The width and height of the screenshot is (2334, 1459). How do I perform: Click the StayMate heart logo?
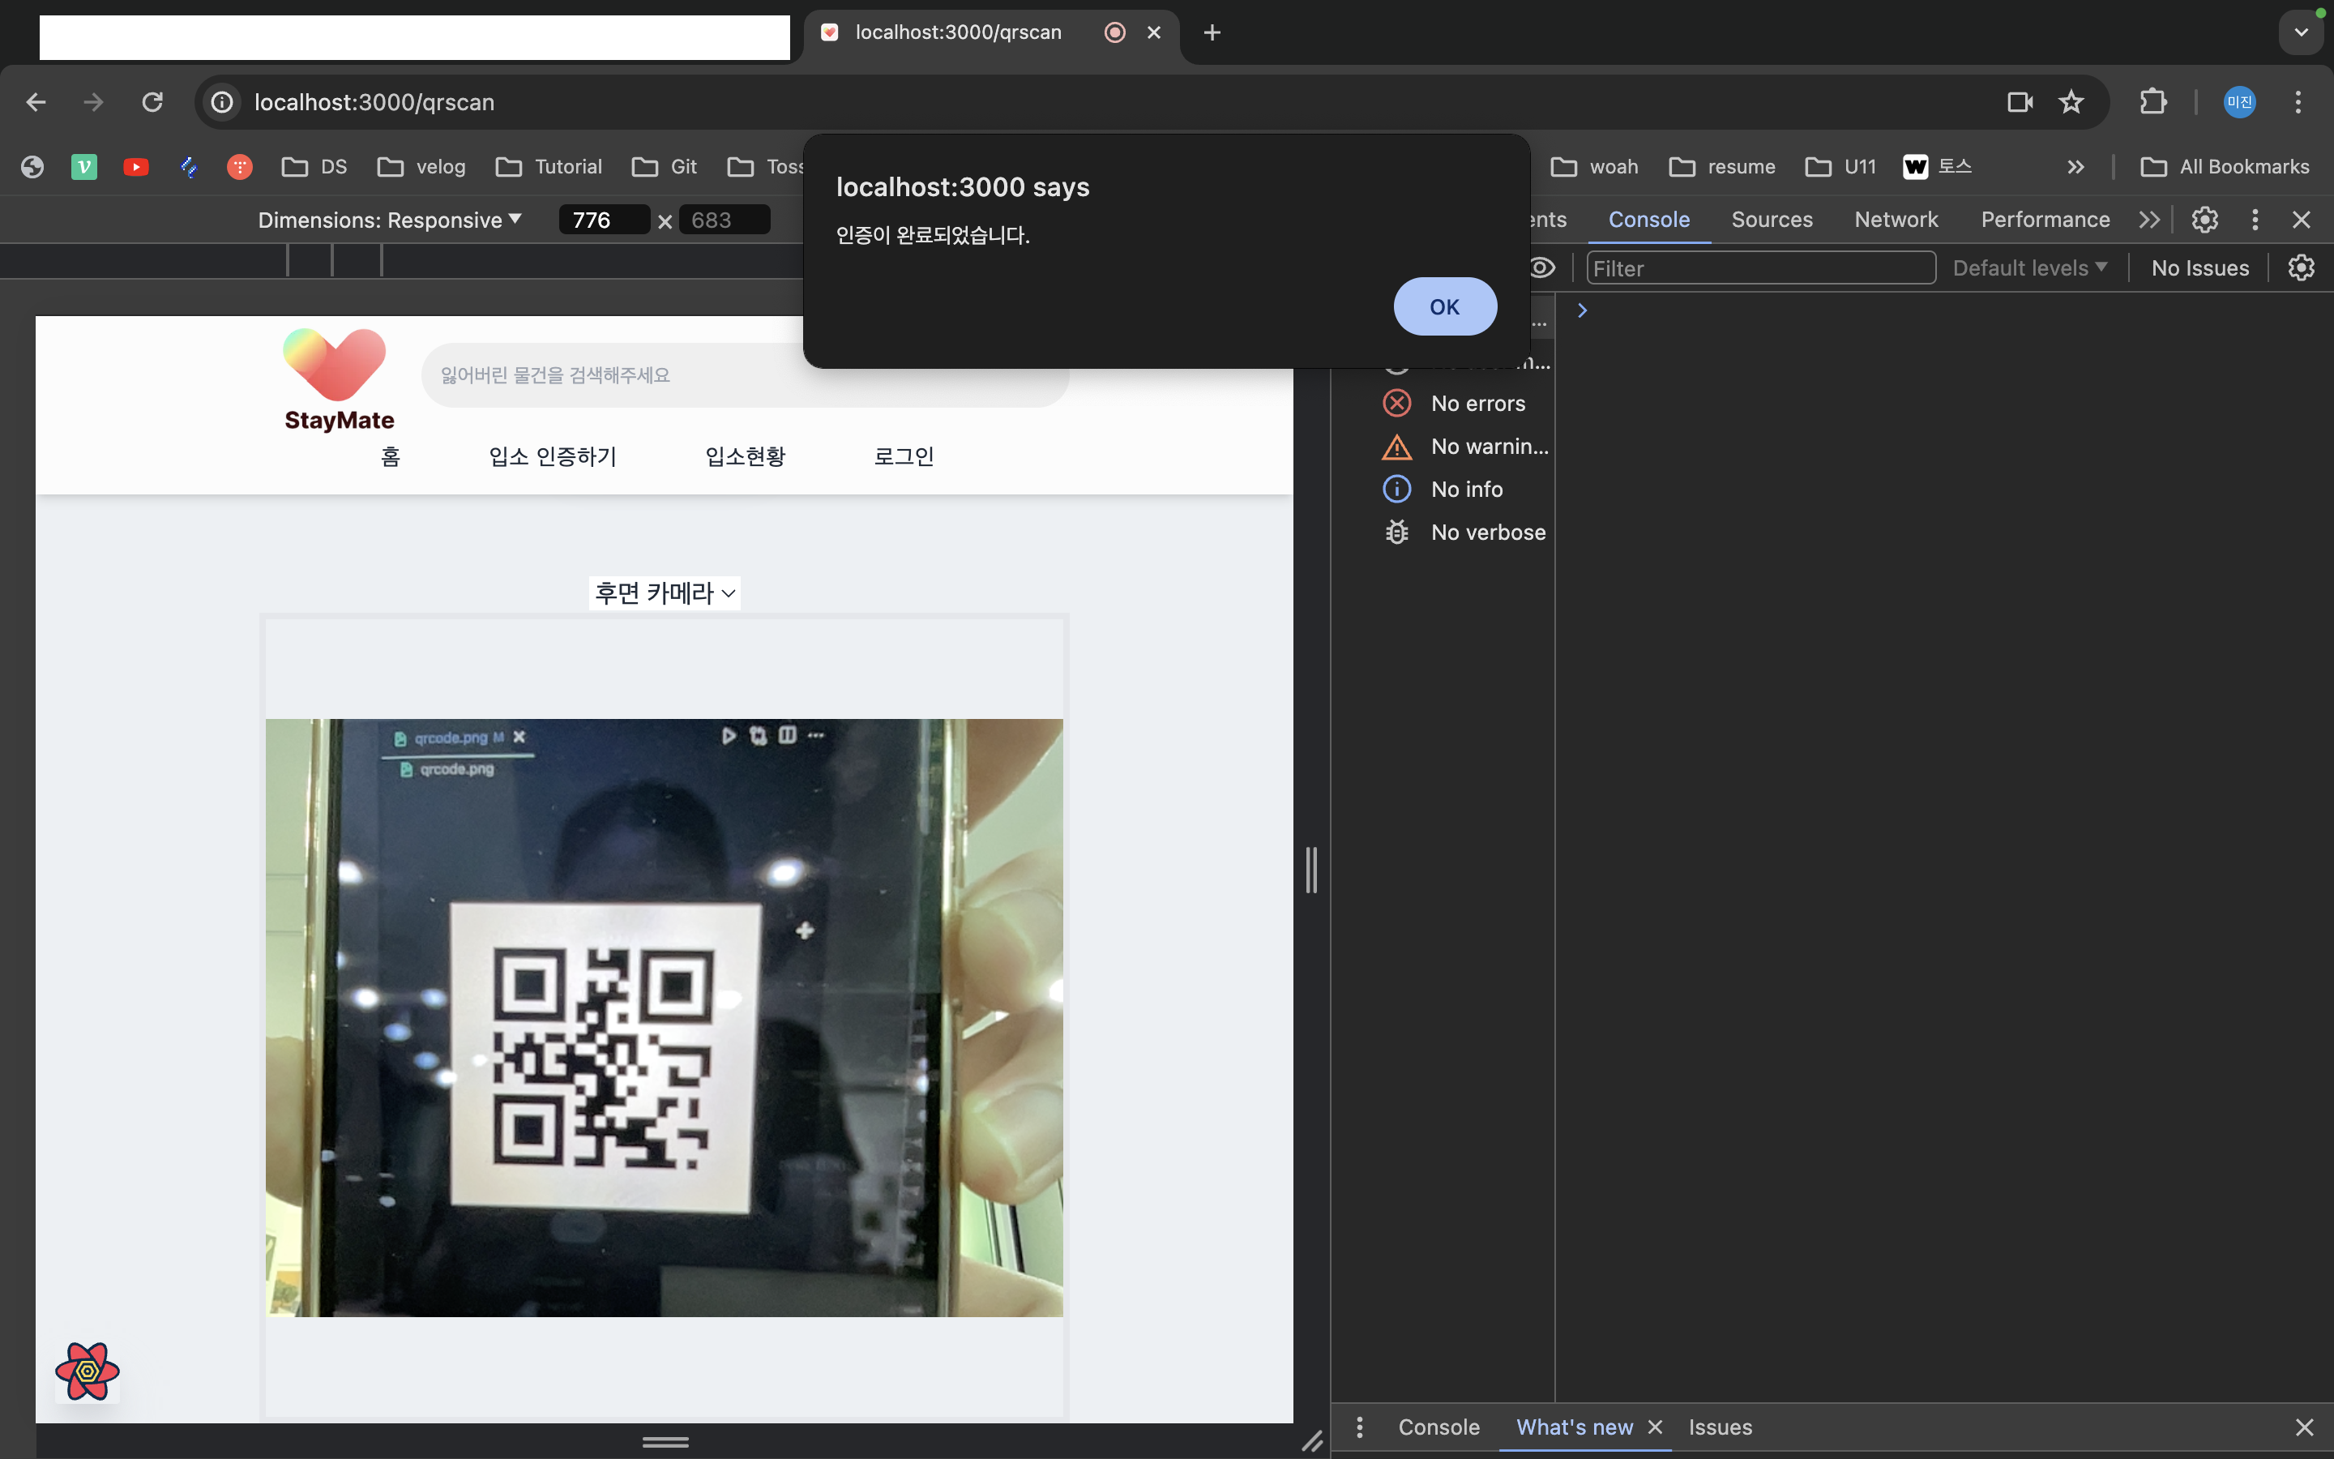point(335,366)
